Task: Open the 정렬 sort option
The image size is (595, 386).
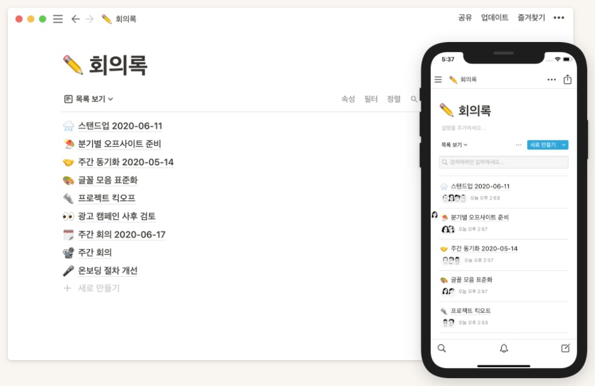Action: pos(393,99)
